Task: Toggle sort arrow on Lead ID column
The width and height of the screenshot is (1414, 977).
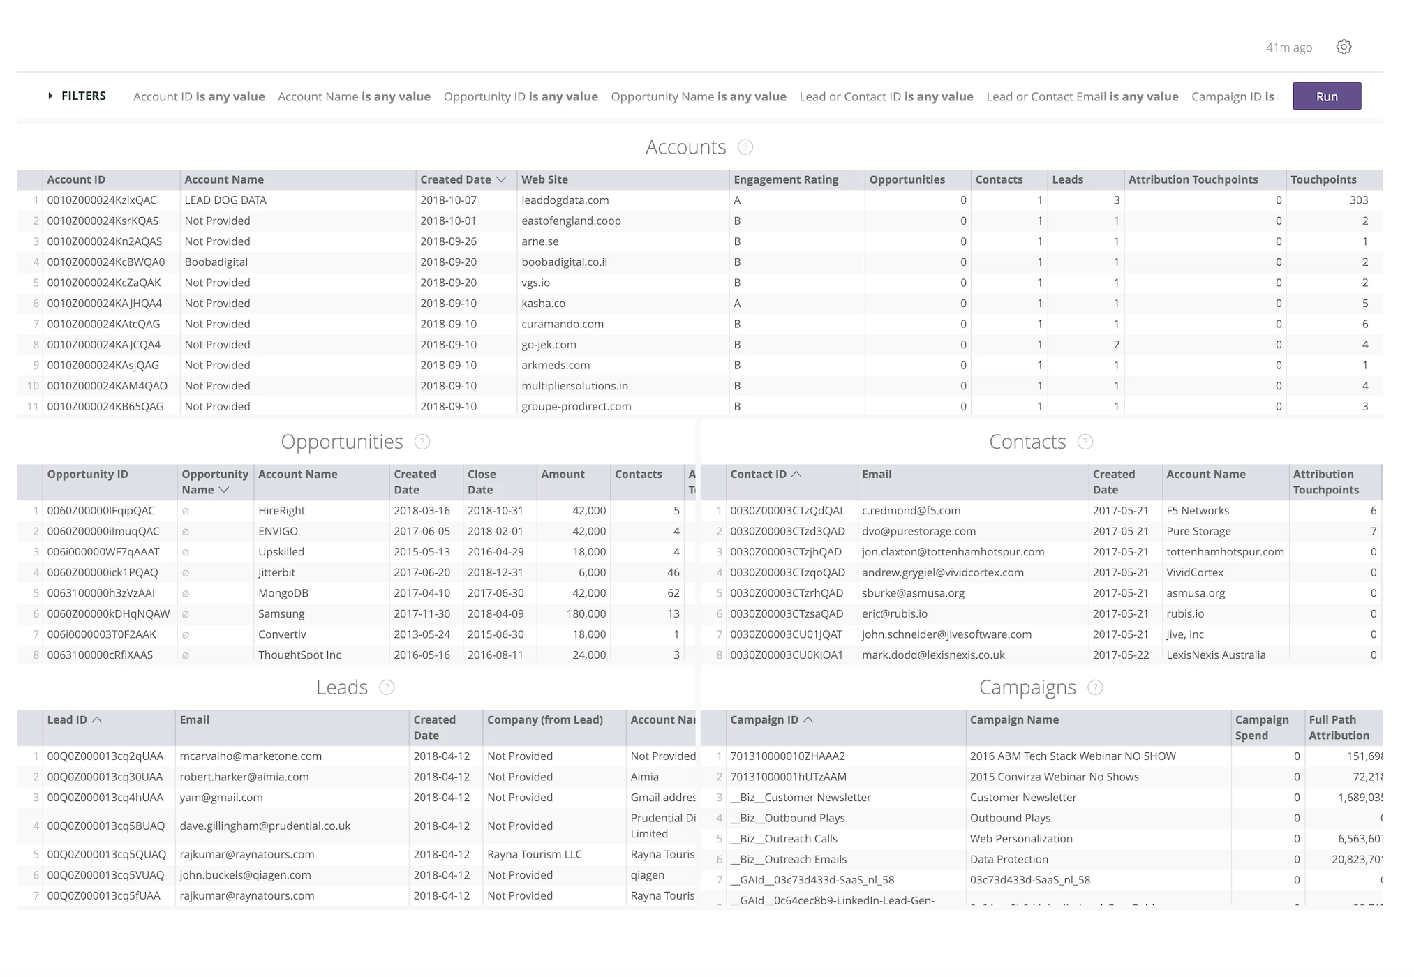Action: pos(97,719)
